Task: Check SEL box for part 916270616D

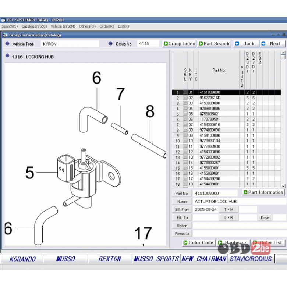Action: pyautogui.click(x=185, y=98)
